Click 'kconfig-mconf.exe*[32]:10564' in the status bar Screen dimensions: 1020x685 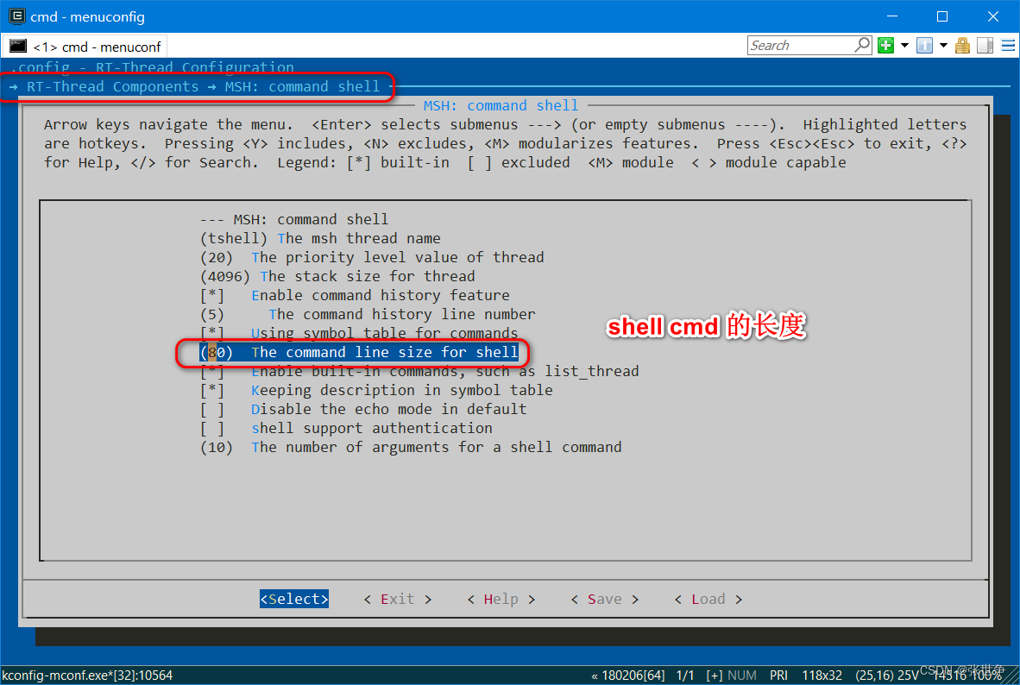87,676
